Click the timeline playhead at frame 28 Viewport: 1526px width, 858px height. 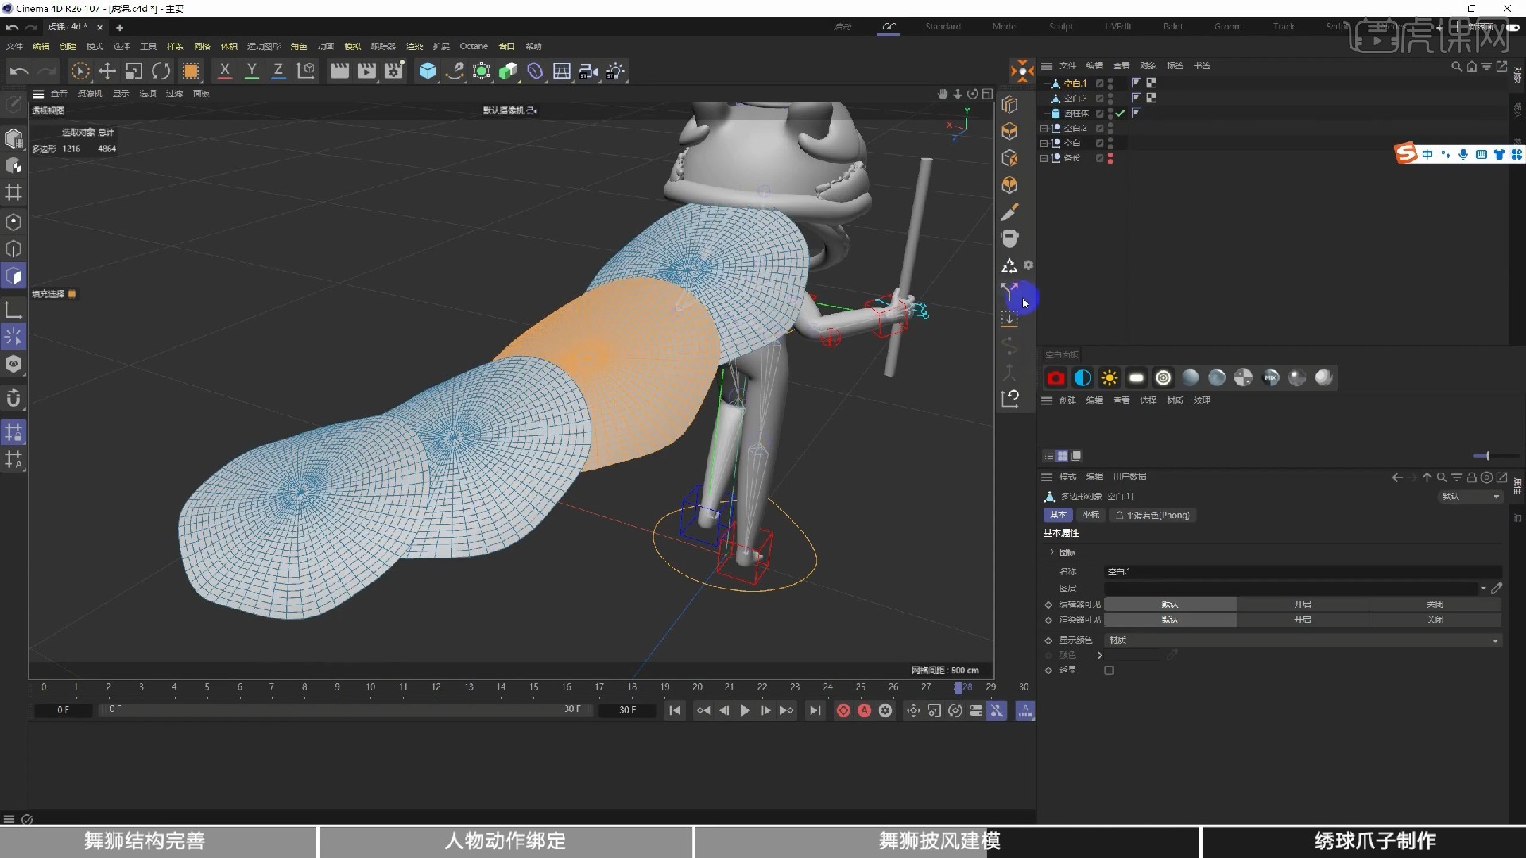coord(958,687)
